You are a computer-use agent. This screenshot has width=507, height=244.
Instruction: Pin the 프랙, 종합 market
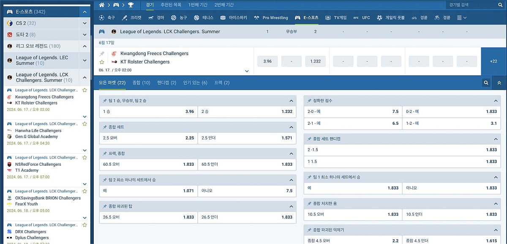[x=104, y=154]
